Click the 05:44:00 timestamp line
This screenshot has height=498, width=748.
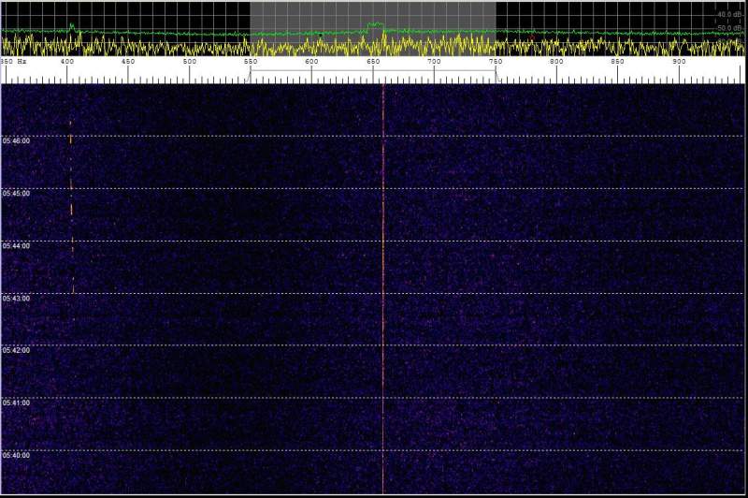tap(16, 246)
